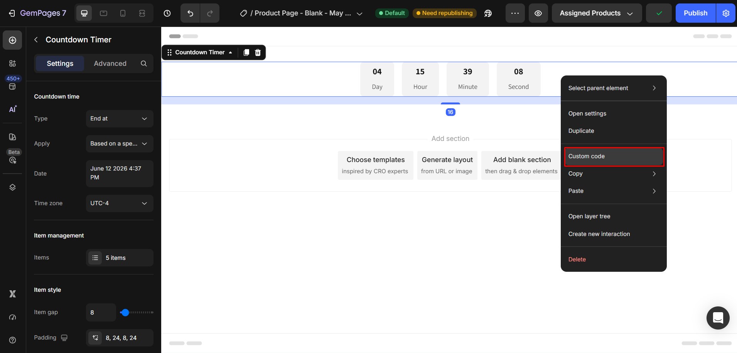Open the layers stack sidebar icon
The image size is (737, 353).
click(x=12, y=187)
